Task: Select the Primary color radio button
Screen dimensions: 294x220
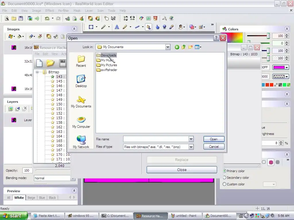Action: pyautogui.click(x=225, y=171)
